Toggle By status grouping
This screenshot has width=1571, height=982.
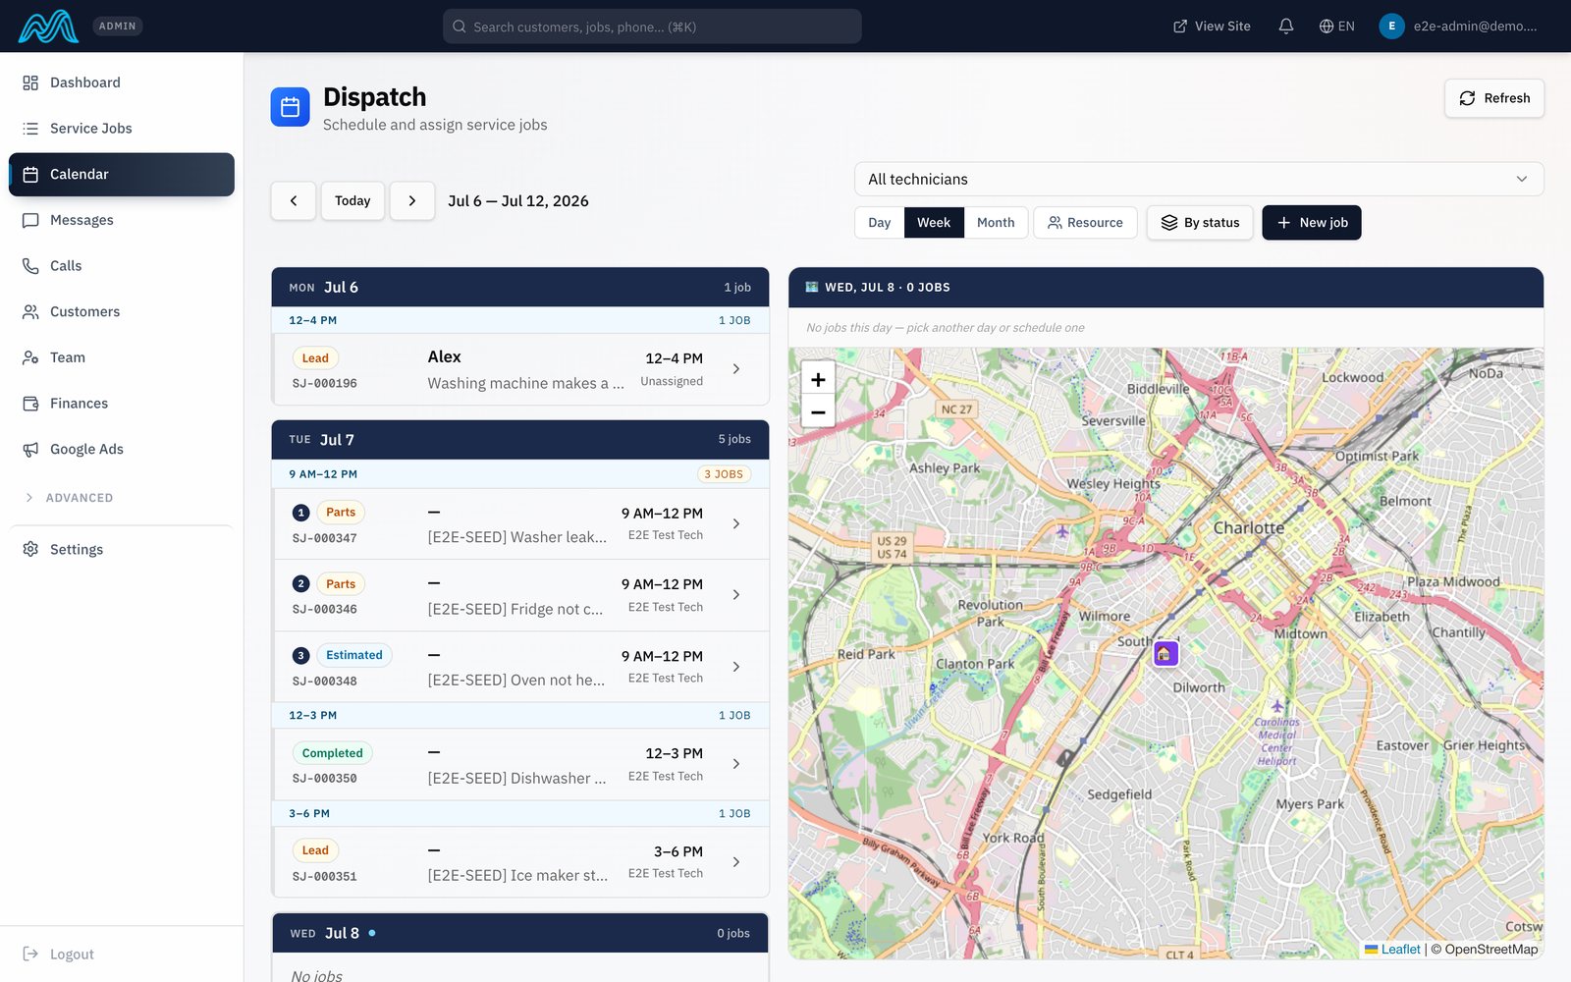(1200, 223)
